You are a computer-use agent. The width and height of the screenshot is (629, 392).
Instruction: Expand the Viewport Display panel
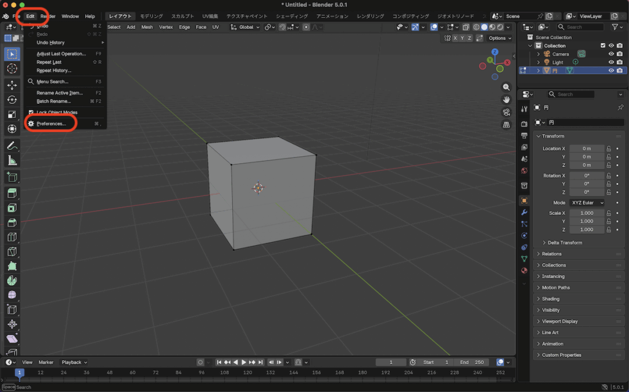(560, 321)
